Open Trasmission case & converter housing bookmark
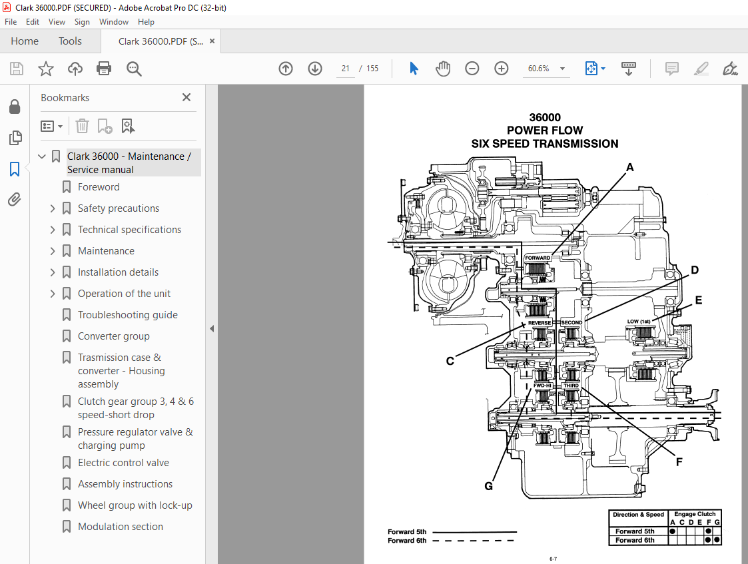This screenshot has height=564, width=748. pos(122,371)
